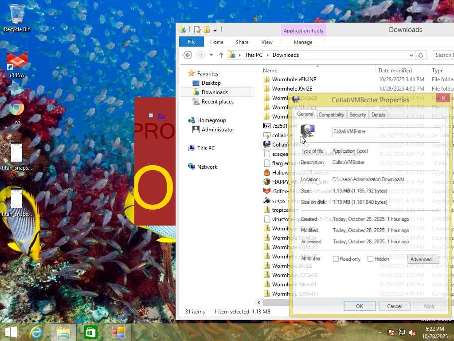The height and width of the screenshot is (341, 454).
Task: Click the network tray icon
Action: [402, 333]
